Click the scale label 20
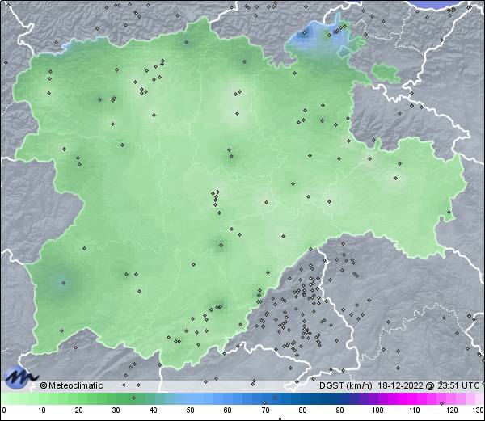The height and width of the screenshot is (421, 485). tap(79, 410)
